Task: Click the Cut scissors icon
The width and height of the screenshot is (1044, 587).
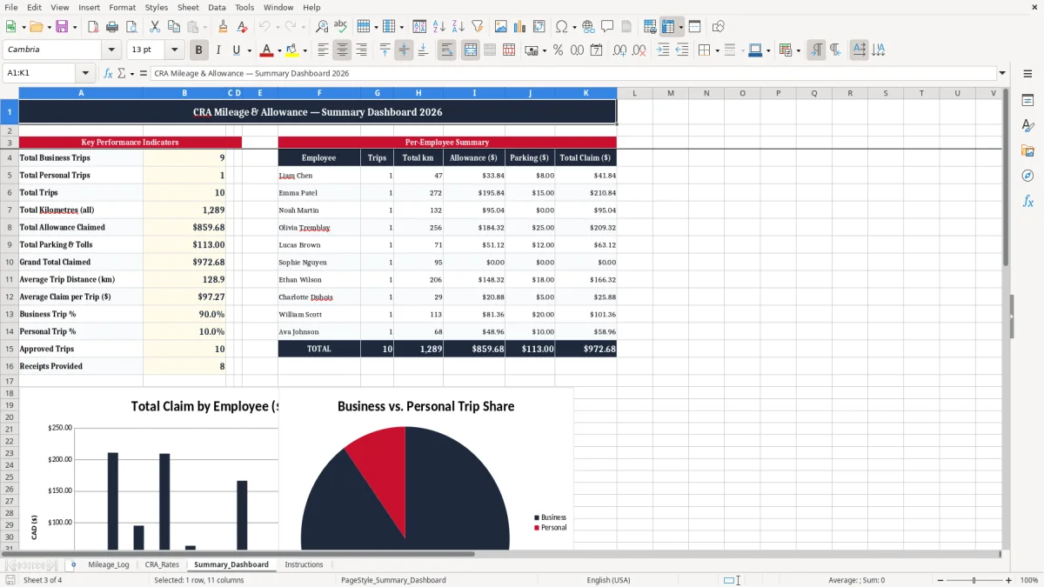Action: coord(155,27)
